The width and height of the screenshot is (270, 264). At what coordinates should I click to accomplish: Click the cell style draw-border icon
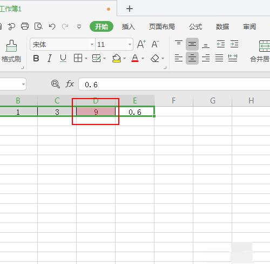click(97, 58)
